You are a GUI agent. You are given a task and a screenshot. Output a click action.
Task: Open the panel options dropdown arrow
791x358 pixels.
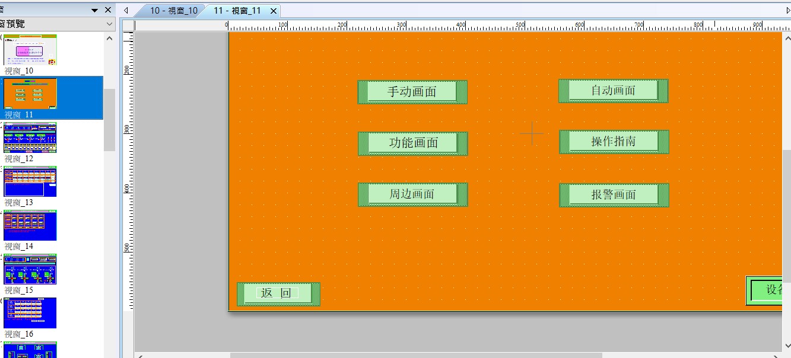click(94, 10)
